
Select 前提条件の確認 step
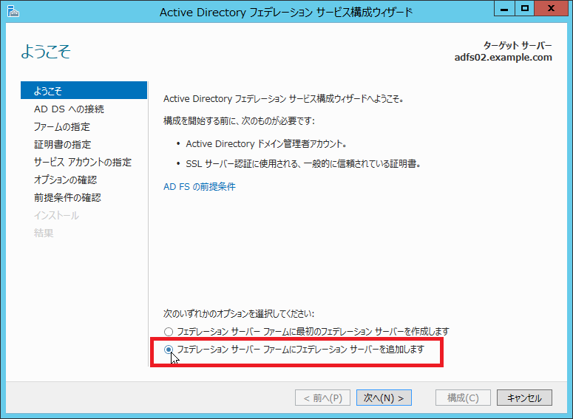[67, 197]
